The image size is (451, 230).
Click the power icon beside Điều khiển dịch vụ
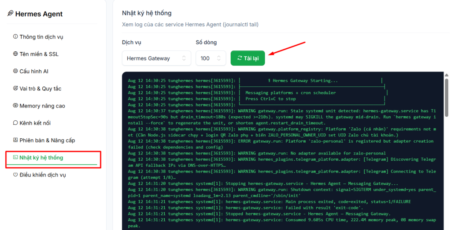pos(15,174)
